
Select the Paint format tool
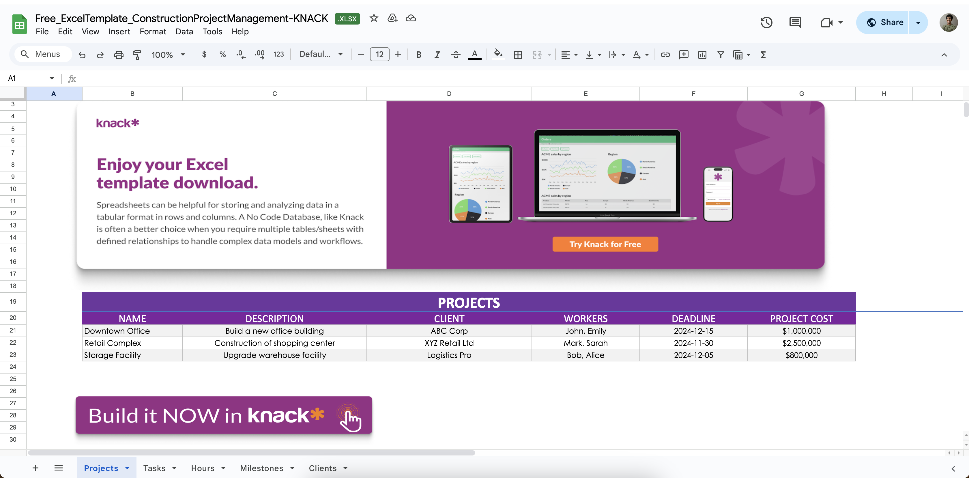pyautogui.click(x=137, y=55)
